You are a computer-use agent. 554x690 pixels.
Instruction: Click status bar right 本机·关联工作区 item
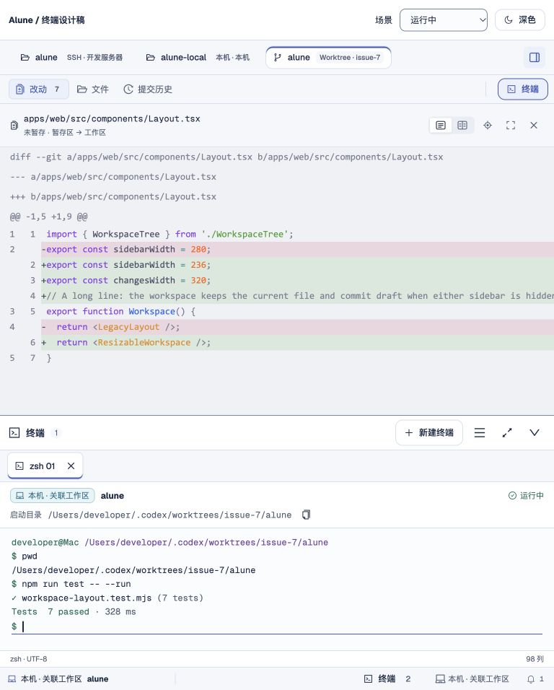(x=472, y=679)
